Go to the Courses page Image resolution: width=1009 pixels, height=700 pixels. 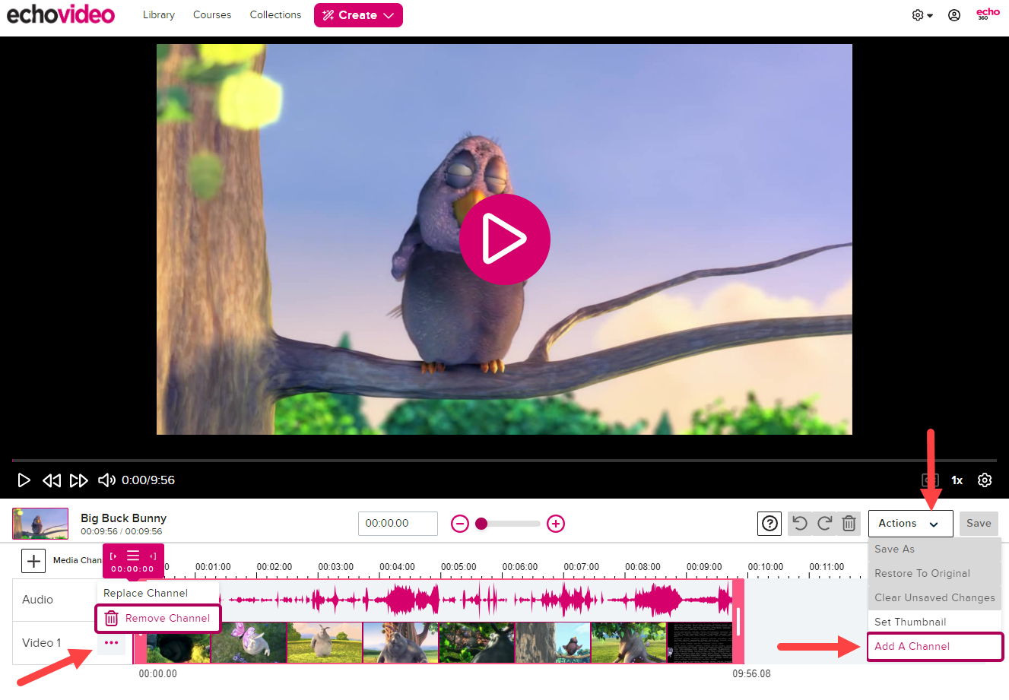pos(212,14)
